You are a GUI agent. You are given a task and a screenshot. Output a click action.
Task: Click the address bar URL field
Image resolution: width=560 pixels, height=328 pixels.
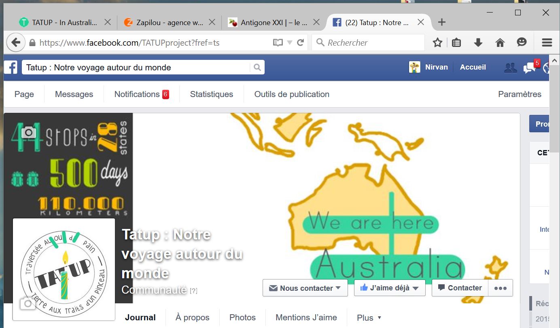point(154,42)
